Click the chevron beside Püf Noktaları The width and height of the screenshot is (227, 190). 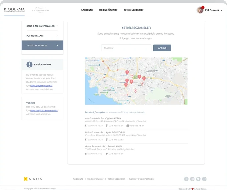pyautogui.click(x=57, y=36)
